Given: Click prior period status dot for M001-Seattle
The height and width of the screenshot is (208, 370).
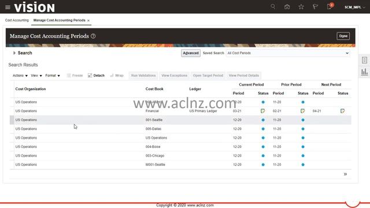Looking at the screenshot, I should tap(303, 165).
